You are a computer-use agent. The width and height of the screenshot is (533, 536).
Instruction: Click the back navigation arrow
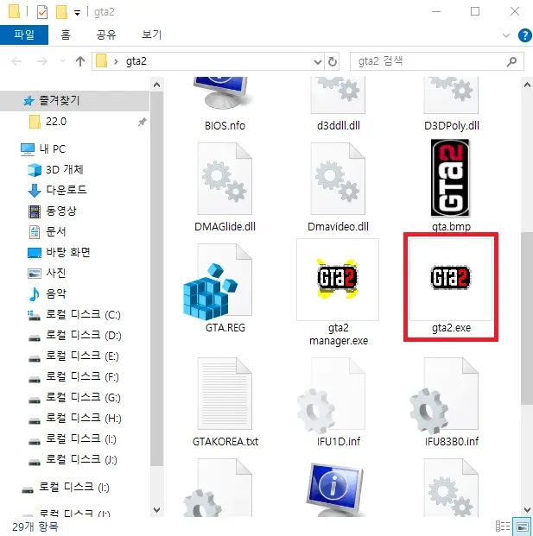point(16,61)
